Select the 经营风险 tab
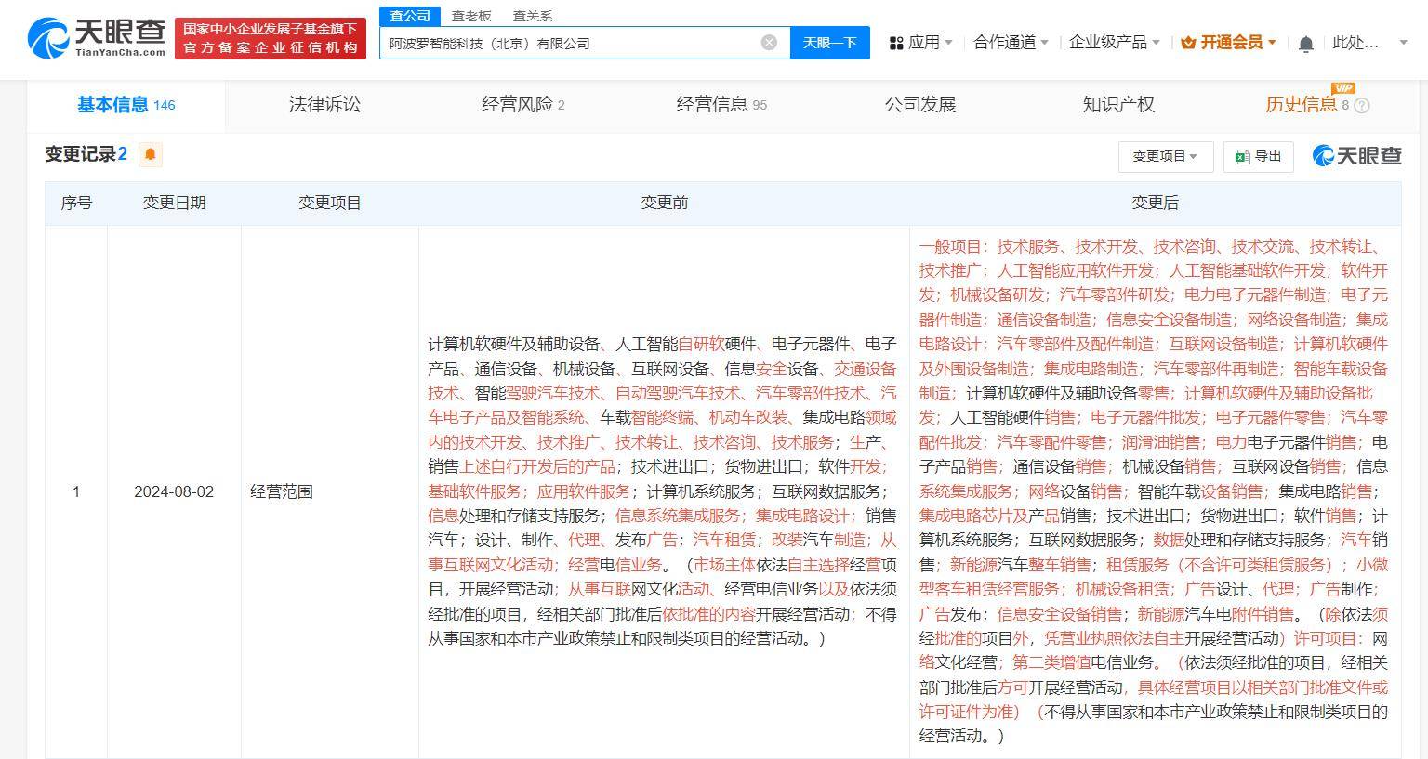The width and height of the screenshot is (1428, 759). tap(522, 105)
